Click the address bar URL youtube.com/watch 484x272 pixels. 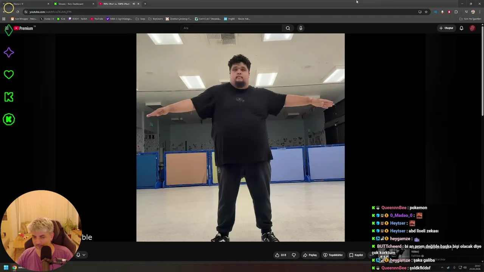pos(50,12)
